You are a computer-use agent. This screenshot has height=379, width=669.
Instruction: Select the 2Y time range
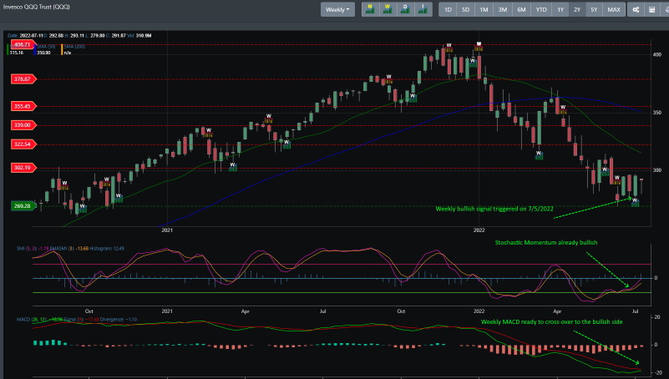point(577,9)
